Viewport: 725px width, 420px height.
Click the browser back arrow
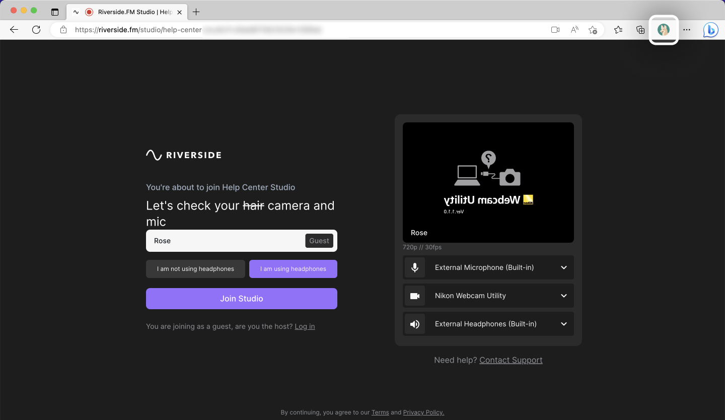(x=14, y=30)
